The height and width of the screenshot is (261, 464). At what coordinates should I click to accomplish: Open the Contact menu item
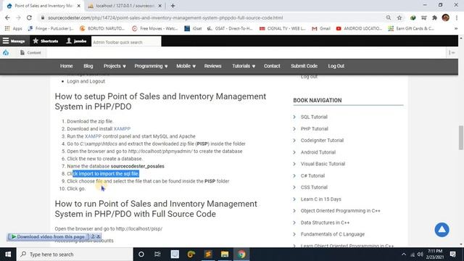coord(272,66)
